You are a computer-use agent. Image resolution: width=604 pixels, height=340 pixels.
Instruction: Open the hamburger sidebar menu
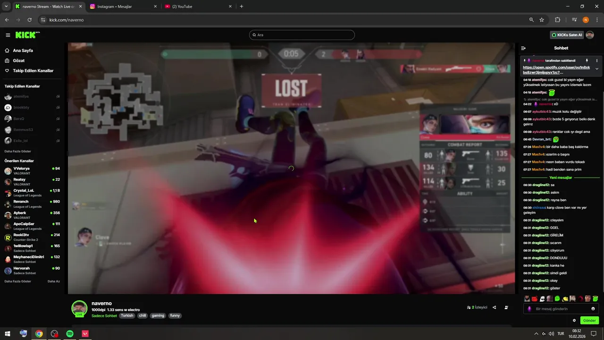coord(8,35)
